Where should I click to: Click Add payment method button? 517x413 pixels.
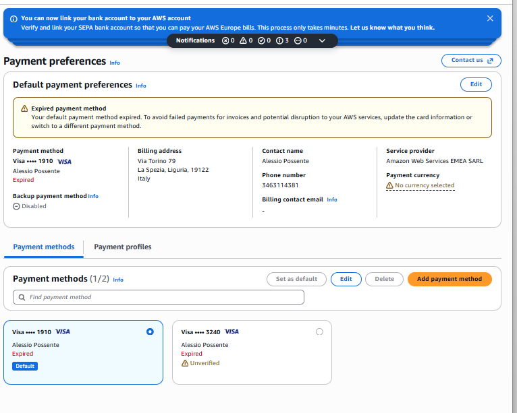pyautogui.click(x=450, y=279)
